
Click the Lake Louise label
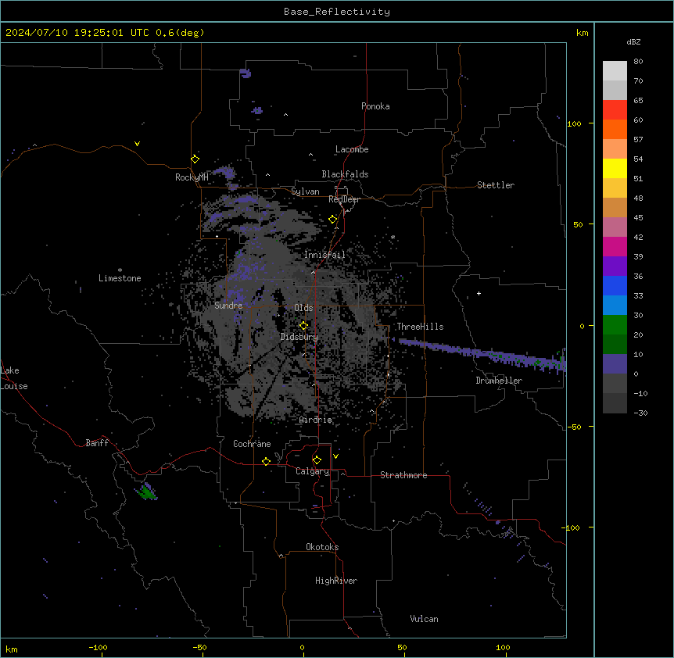pyautogui.click(x=14, y=378)
